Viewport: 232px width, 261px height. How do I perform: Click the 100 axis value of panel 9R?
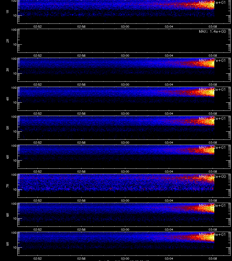[x=14, y=233]
